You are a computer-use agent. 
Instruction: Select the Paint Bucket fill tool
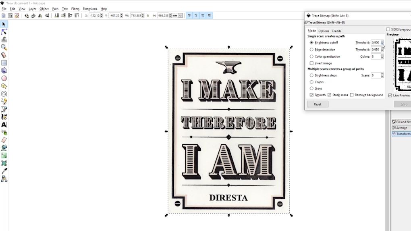click(x=4, y=148)
